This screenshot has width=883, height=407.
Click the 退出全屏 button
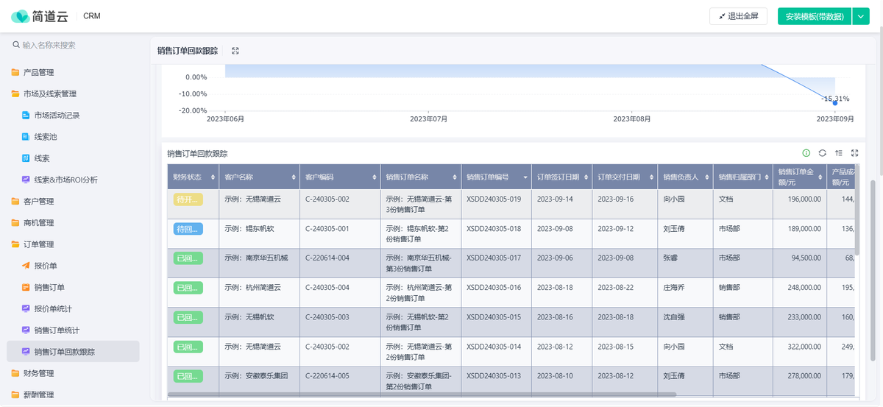739,16
